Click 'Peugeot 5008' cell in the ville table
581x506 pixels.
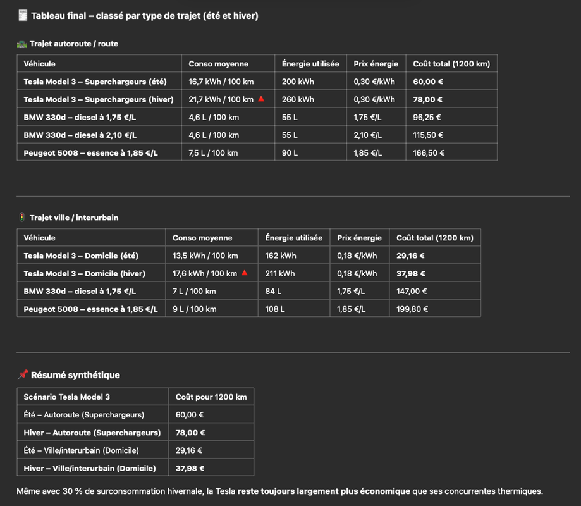pos(91,309)
